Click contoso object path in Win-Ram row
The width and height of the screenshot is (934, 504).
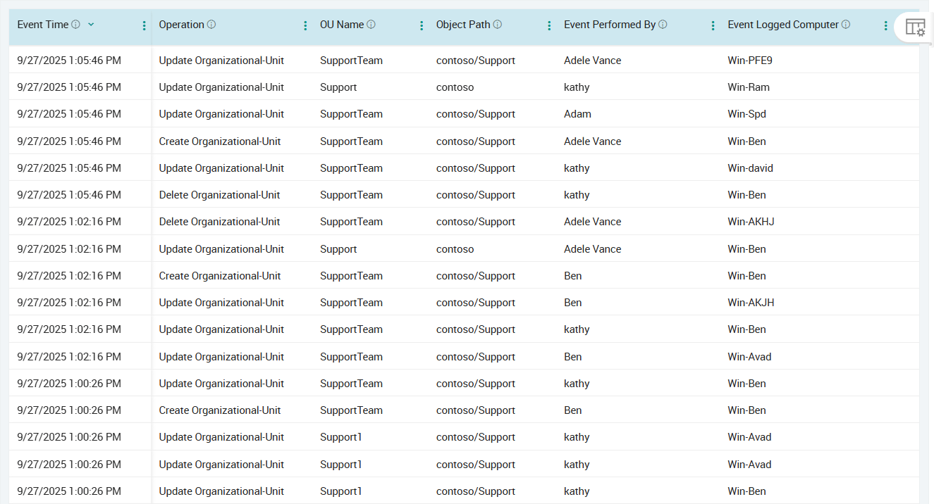455,87
